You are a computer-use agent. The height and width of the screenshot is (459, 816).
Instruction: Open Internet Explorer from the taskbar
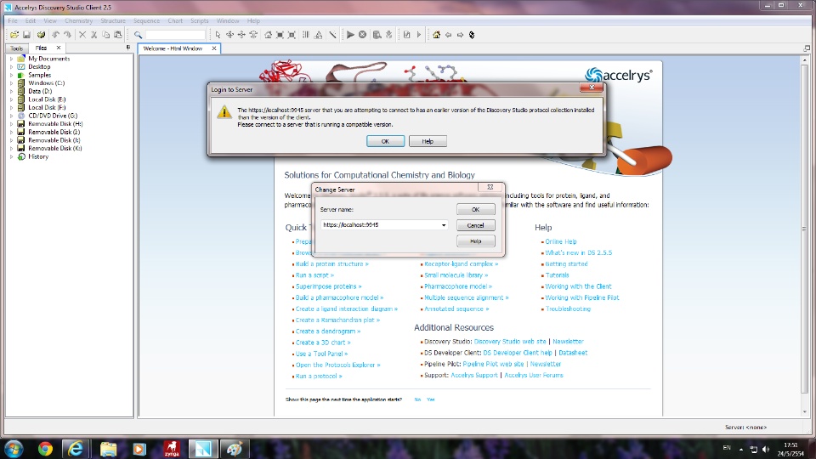pyautogui.click(x=76, y=449)
